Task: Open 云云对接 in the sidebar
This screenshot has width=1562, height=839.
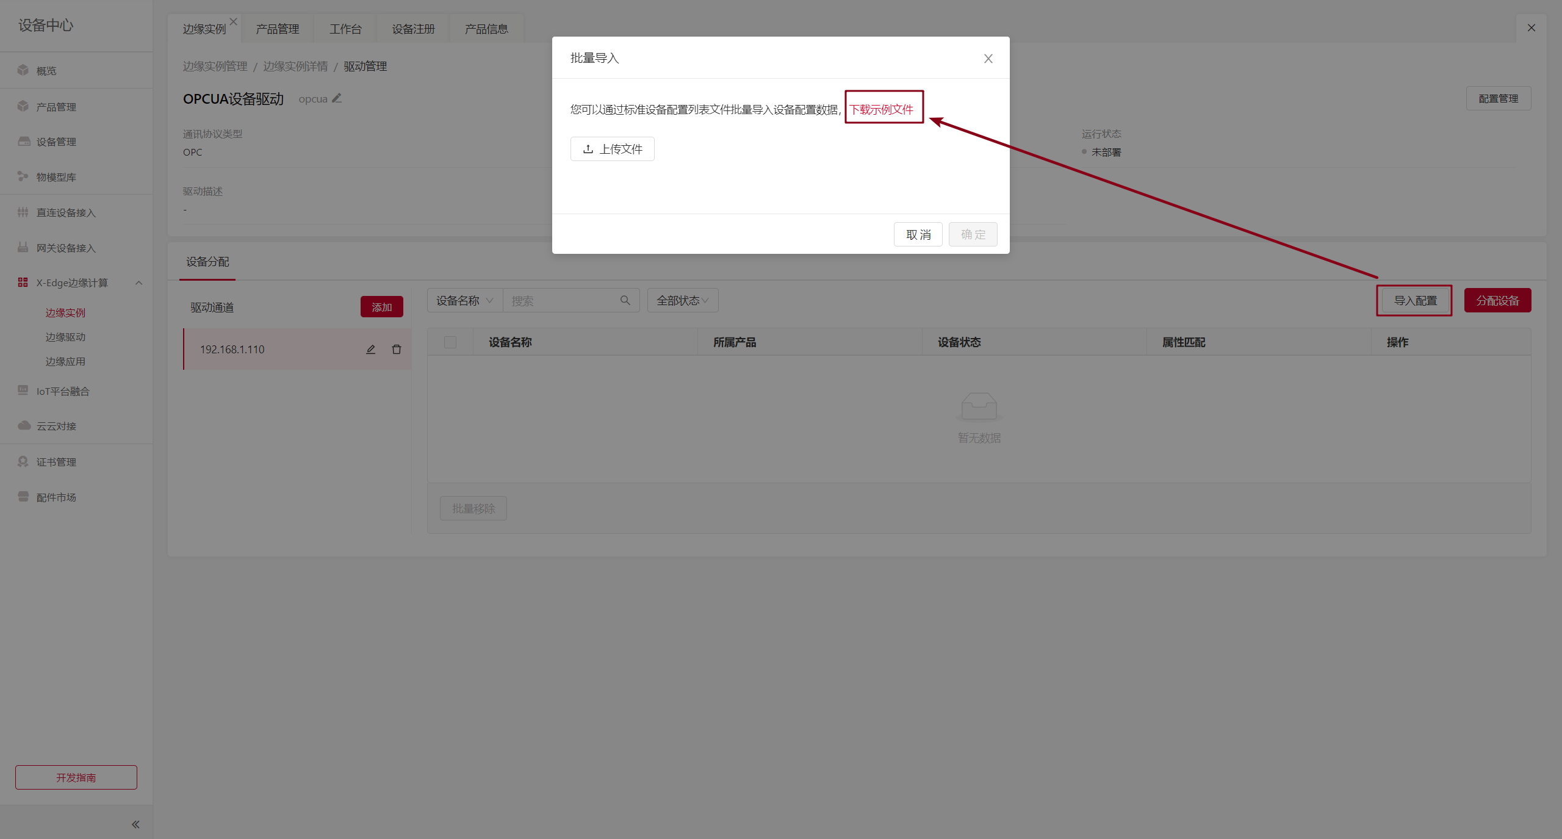Action: (56, 426)
